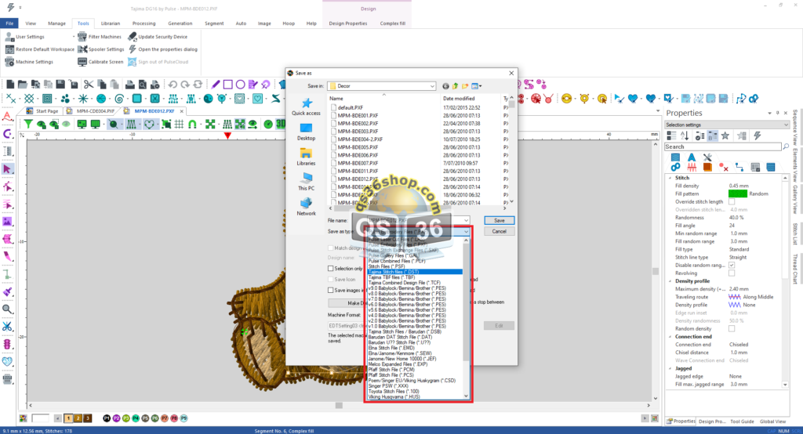The width and height of the screenshot is (803, 434).
Task: Click the green Fill pattern swatch
Action: (737, 193)
